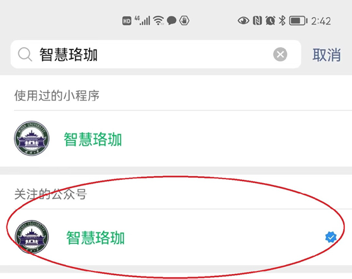The width and height of the screenshot is (352, 279).
Task: Tap the NFC status icon
Action: (257, 20)
